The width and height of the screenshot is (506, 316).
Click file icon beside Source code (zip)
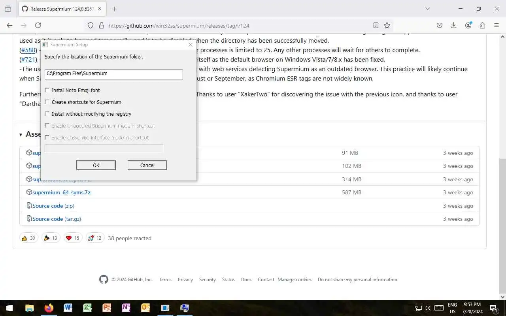[x=29, y=205]
